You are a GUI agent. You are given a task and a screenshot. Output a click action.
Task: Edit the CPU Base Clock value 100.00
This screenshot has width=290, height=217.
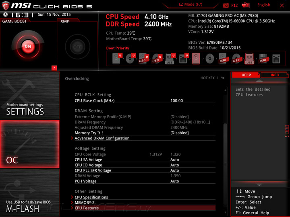[x=177, y=101]
